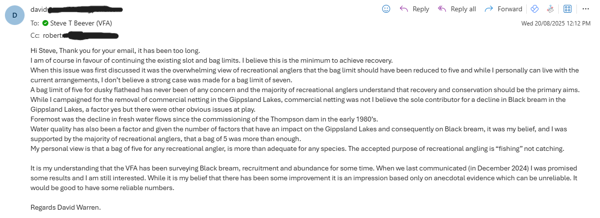The image size is (600, 218).
Task: Open the Cc recipient robert contact card
Action: click(x=81, y=35)
